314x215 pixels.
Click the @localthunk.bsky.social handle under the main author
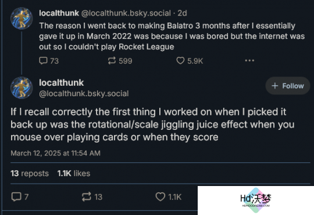(84, 94)
